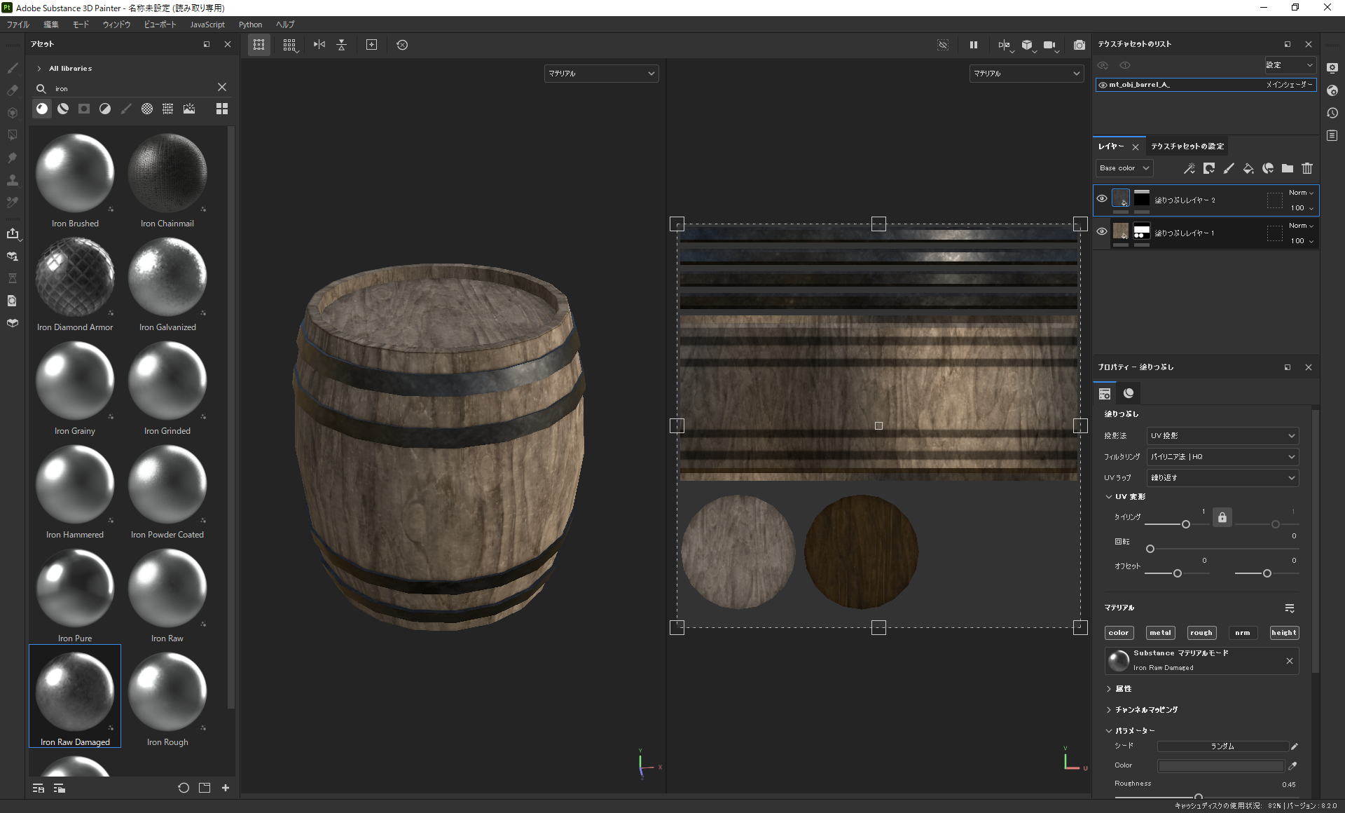Open 設定 dropdown in texture set list
This screenshot has width=1345, height=813.
(x=1290, y=65)
